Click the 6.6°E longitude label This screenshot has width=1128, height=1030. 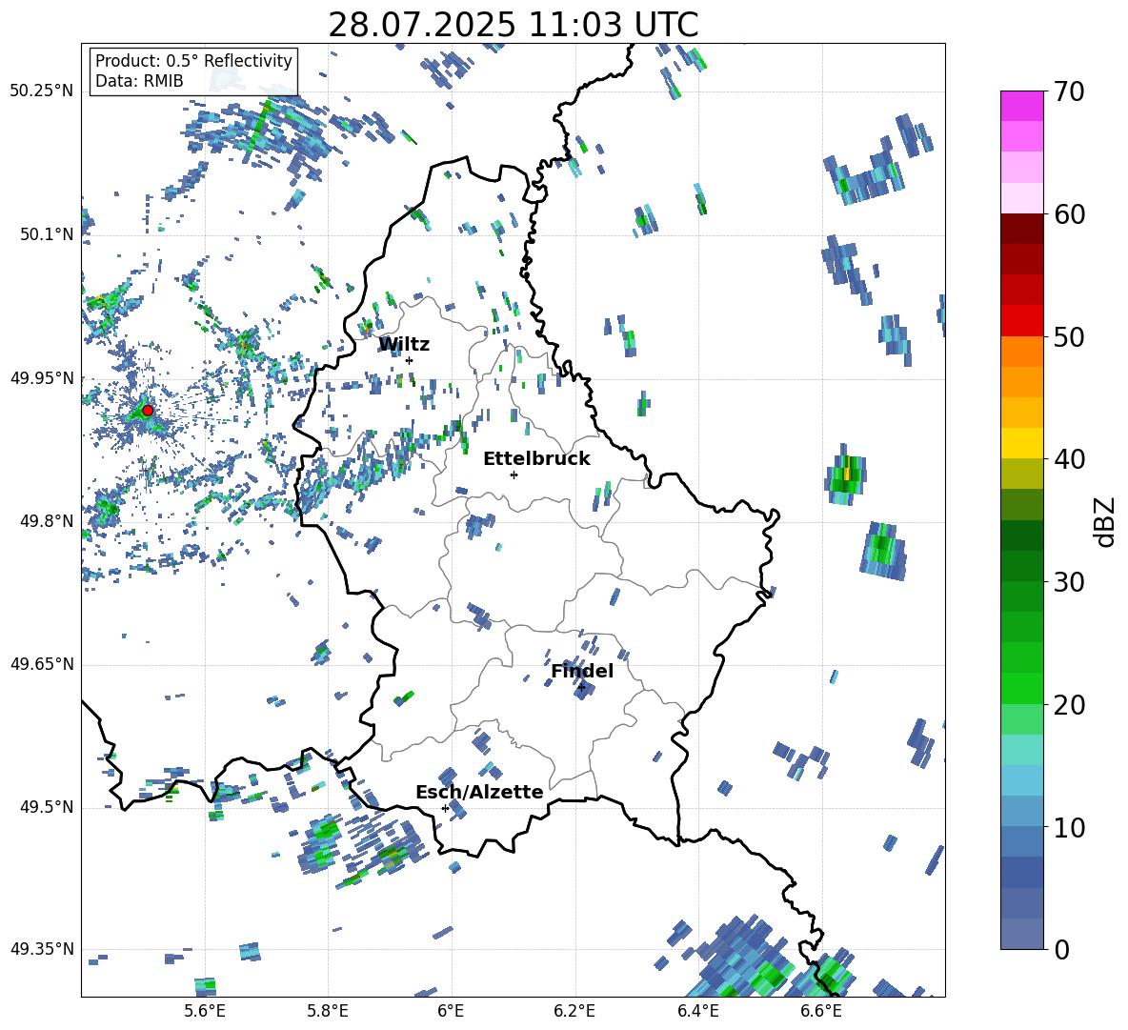pos(821,1012)
